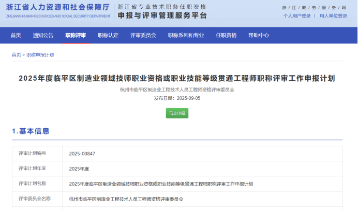Go to 首页 in navigation bar
358x210 pixels.
pos(16,35)
